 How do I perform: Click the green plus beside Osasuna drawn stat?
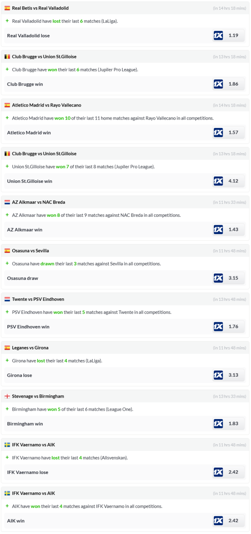click(x=7, y=264)
